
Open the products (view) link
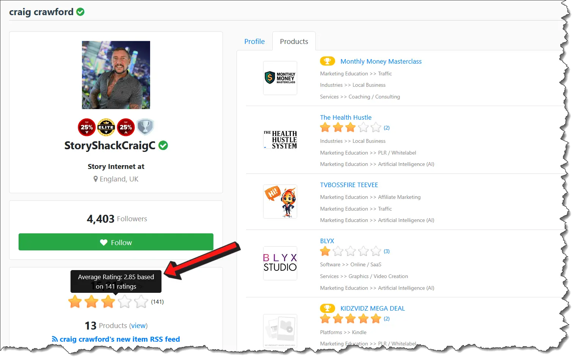138,326
